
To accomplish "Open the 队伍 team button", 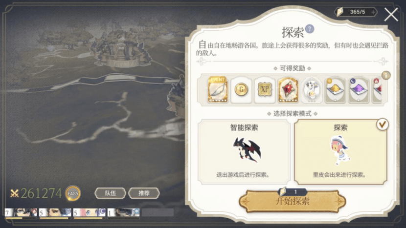I will click(110, 193).
